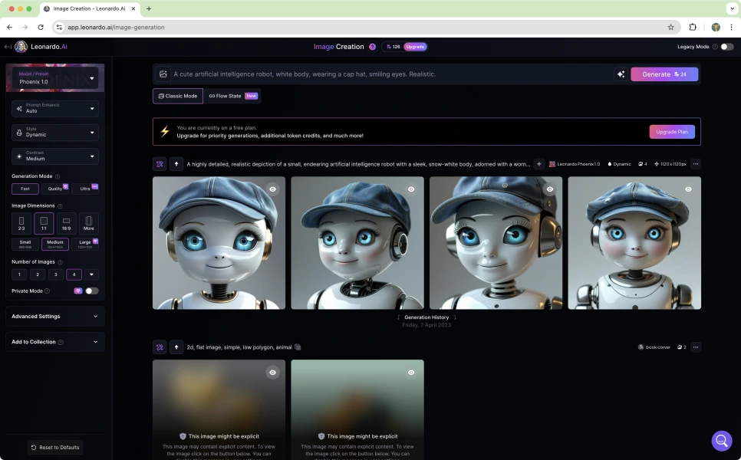The height and width of the screenshot is (460, 741).
Task: Collapse the sidebar with the back-arrow icon
Action: tap(8, 47)
